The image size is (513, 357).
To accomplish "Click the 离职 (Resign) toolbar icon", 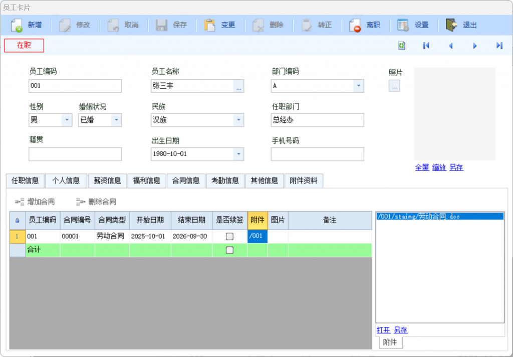I will tap(355, 25).
